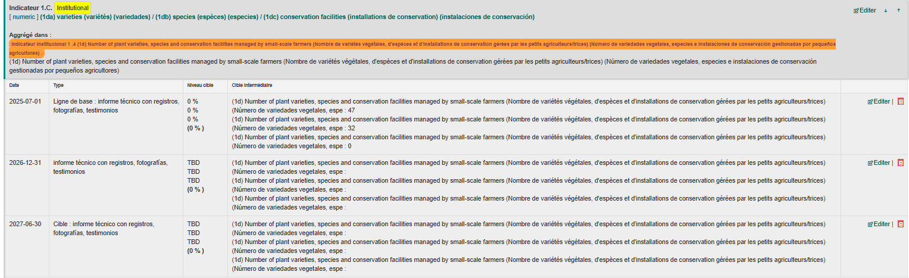Edit the 2025-07-01 baseline row

click(879, 102)
